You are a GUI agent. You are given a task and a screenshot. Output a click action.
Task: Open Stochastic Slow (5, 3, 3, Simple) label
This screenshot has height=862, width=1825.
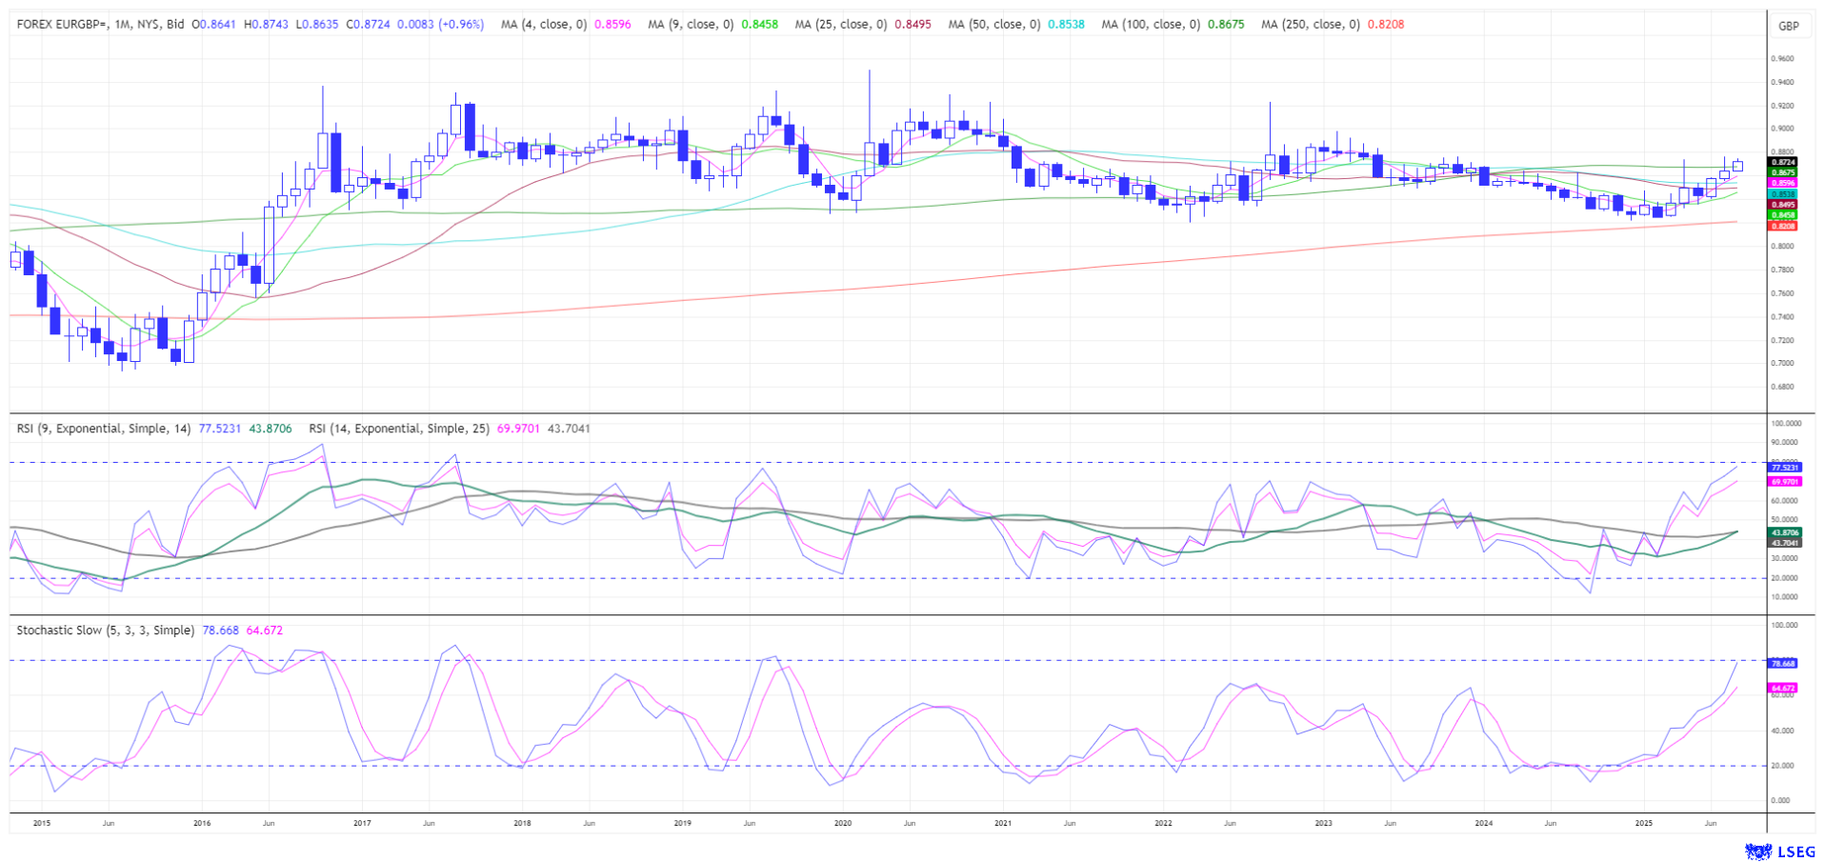click(x=106, y=631)
